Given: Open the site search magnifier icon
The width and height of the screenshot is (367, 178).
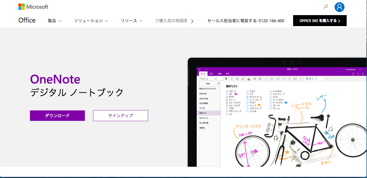Looking at the screenshot, I should click(326, 7).
